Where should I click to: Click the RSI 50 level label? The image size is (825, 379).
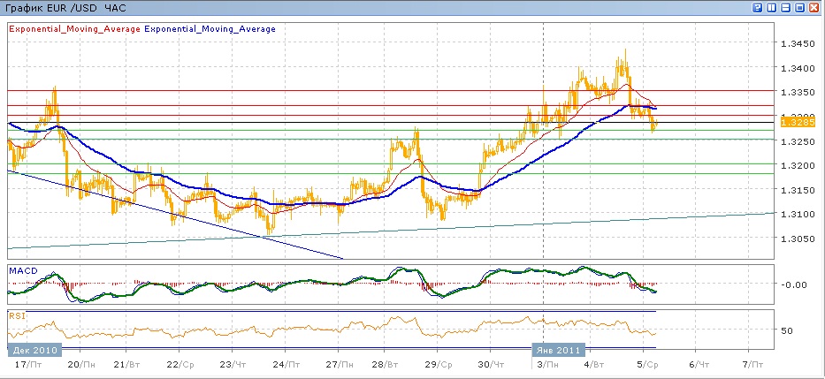[787, 330]
